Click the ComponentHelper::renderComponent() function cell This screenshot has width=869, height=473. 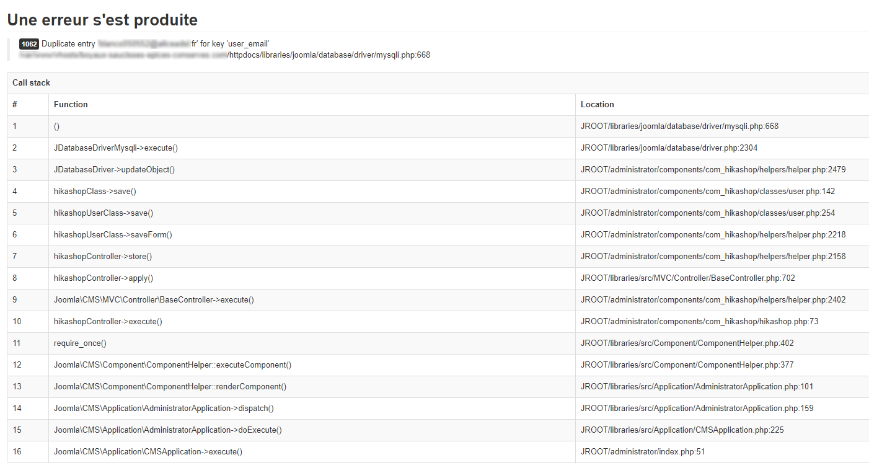[x=170, y=387]
